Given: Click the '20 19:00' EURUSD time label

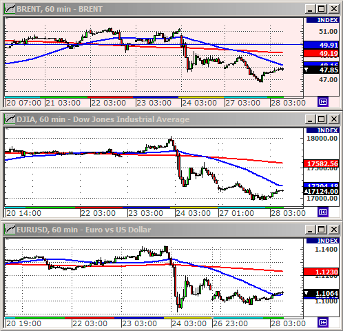Looking at the screenshot, I should pos(24,323).
